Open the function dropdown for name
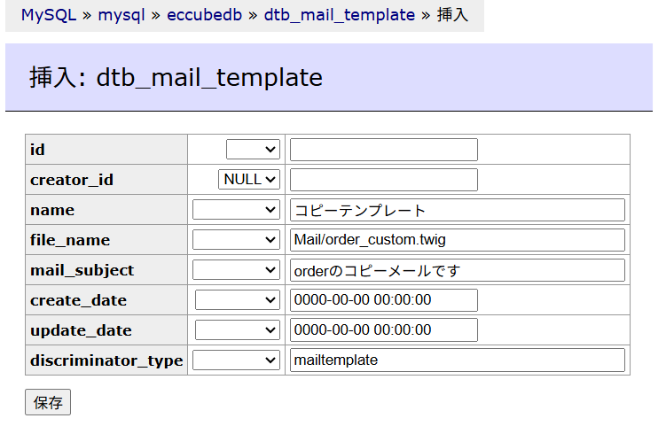 click(x=236, y=210)
